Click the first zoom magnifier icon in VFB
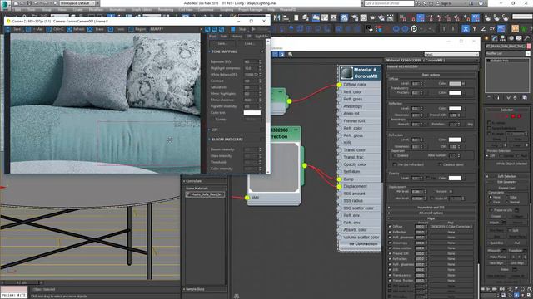The width and height of the screenshot is (533, 299). point(207,30)
